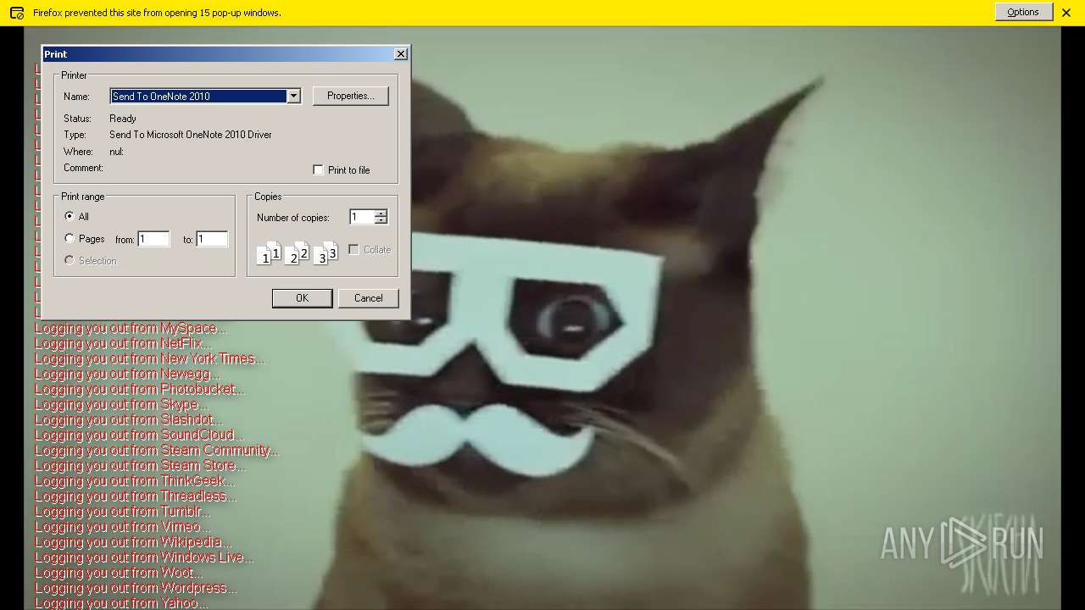This screenshot has height=610, width=1085.
Task: Cancel the Print dialog
Action: pyautogui.click(x=368, y=298)
